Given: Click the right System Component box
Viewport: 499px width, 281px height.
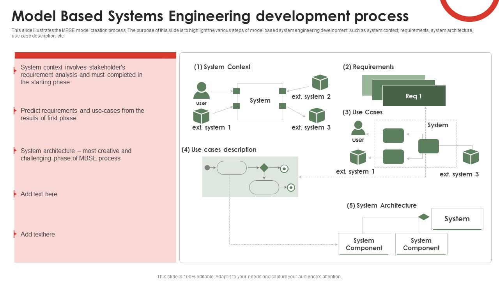Looking at the screenshot, I should (x=421, y=244).
